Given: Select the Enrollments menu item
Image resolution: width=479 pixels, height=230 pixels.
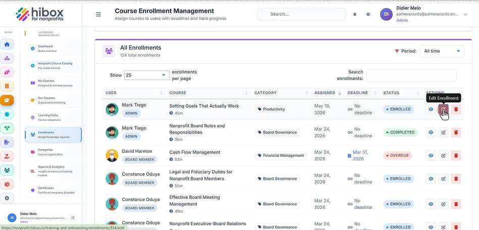Looking at the screenshot, I should coord(53,135).
